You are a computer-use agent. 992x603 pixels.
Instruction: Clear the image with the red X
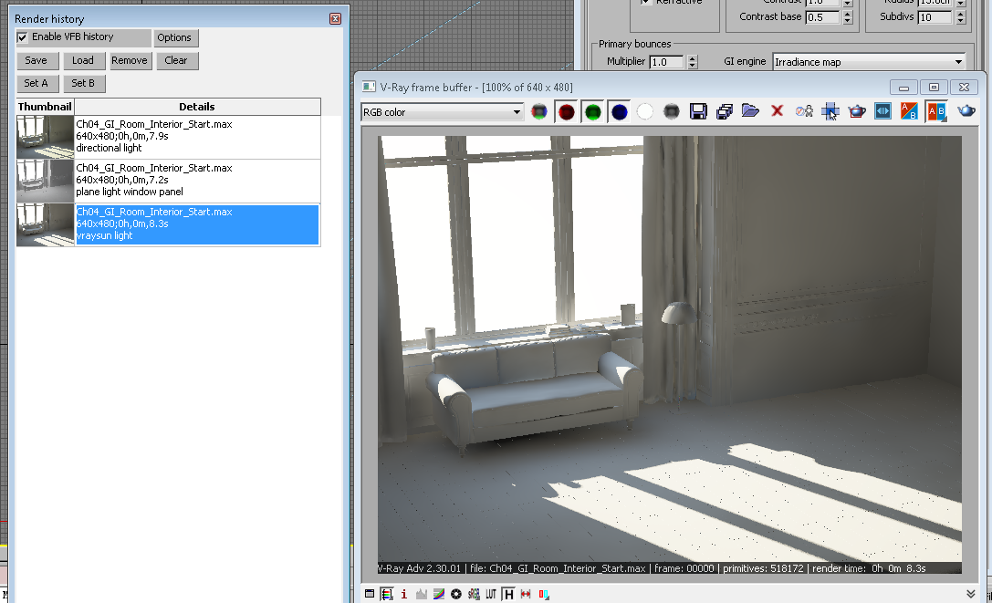777,111
